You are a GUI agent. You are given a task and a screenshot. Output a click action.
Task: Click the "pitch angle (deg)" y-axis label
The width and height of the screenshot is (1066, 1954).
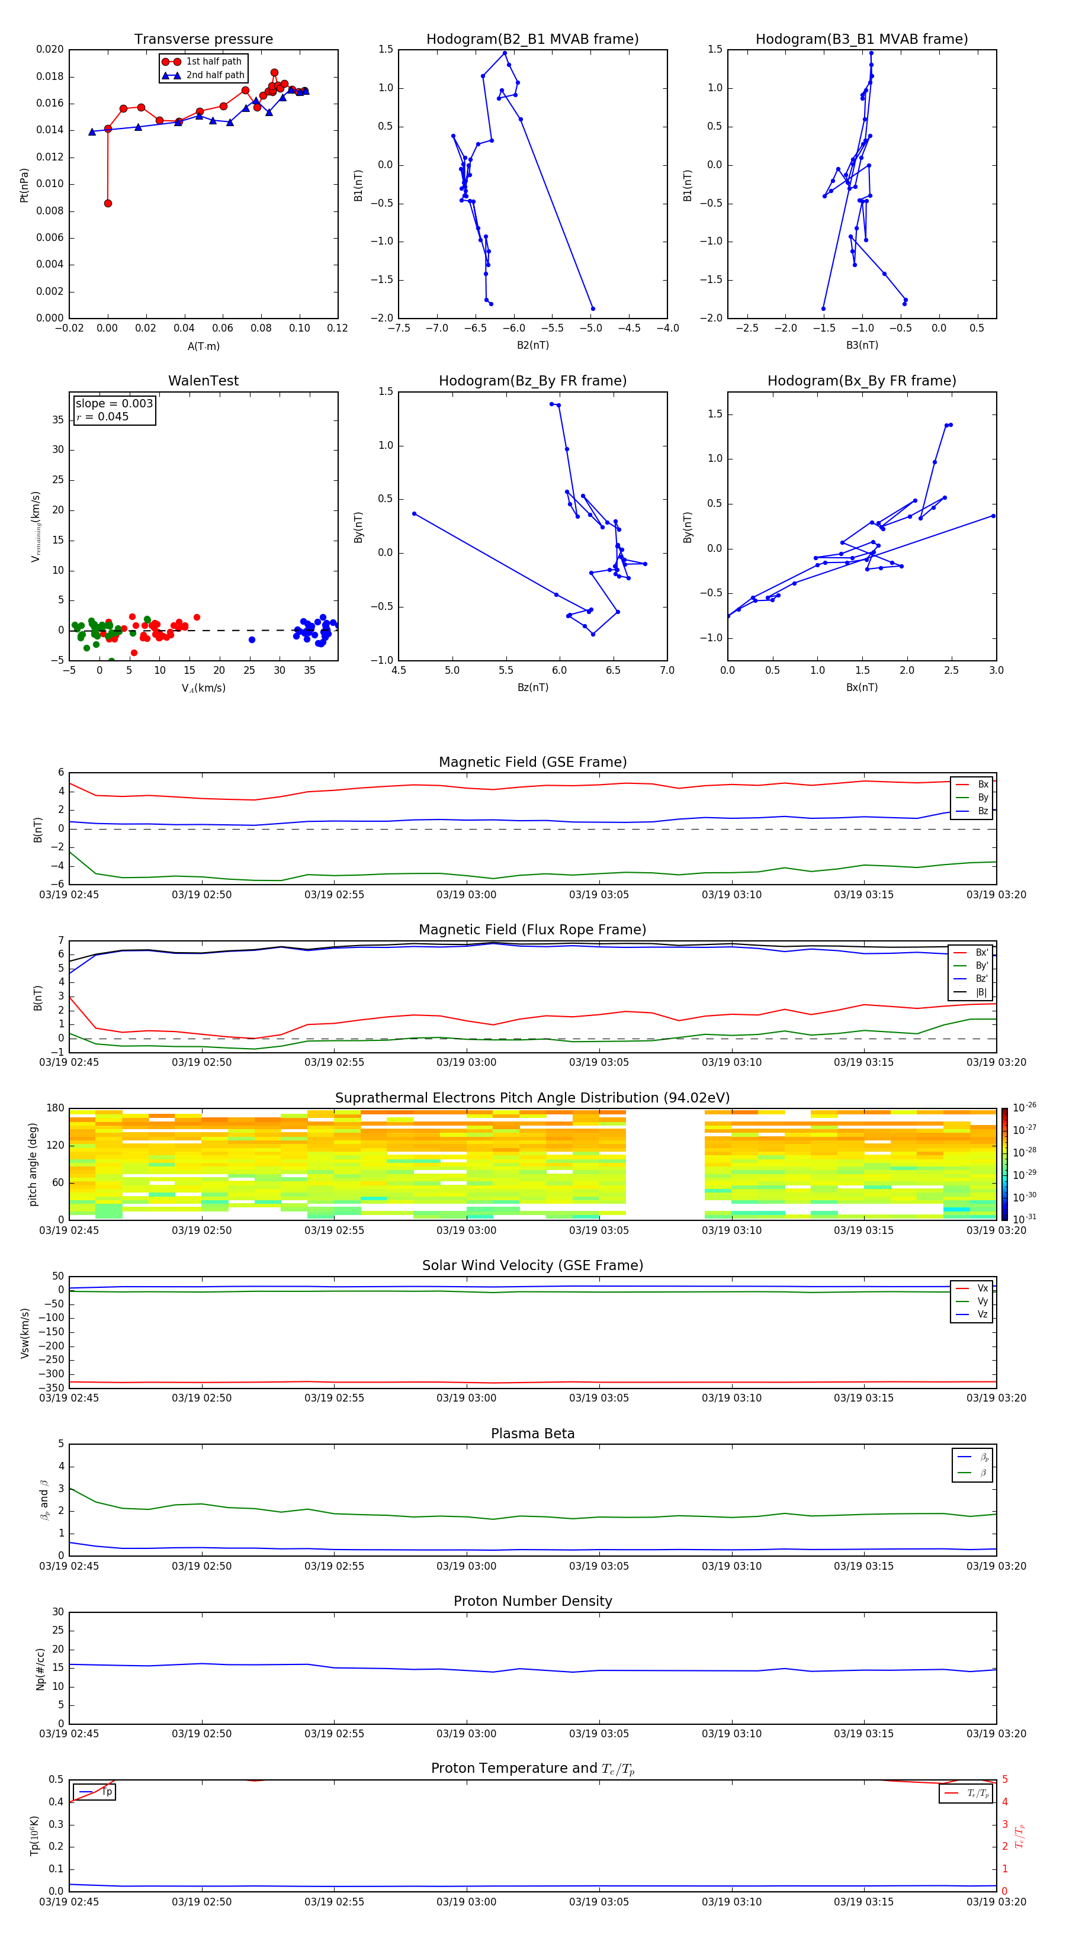point(33,1164)
